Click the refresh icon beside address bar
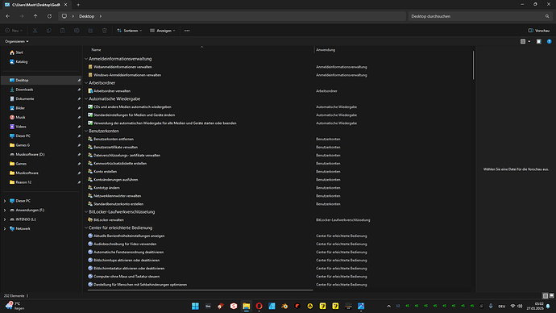 point(49,16)
